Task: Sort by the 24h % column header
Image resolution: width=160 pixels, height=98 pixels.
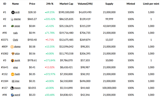Action: pos(50,4)
